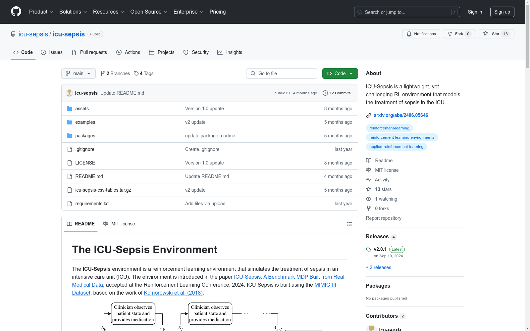This screenshot has width=530, height=331.
Task: Click the eye icon beside watching
Action: coord(369,199)
